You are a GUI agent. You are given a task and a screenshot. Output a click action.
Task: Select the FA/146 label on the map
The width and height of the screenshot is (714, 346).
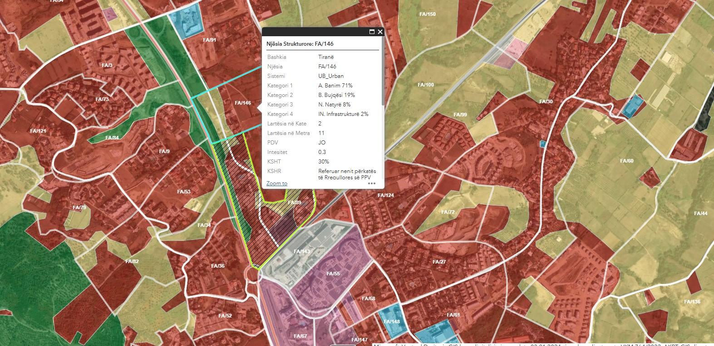click(x=243, y=103)
